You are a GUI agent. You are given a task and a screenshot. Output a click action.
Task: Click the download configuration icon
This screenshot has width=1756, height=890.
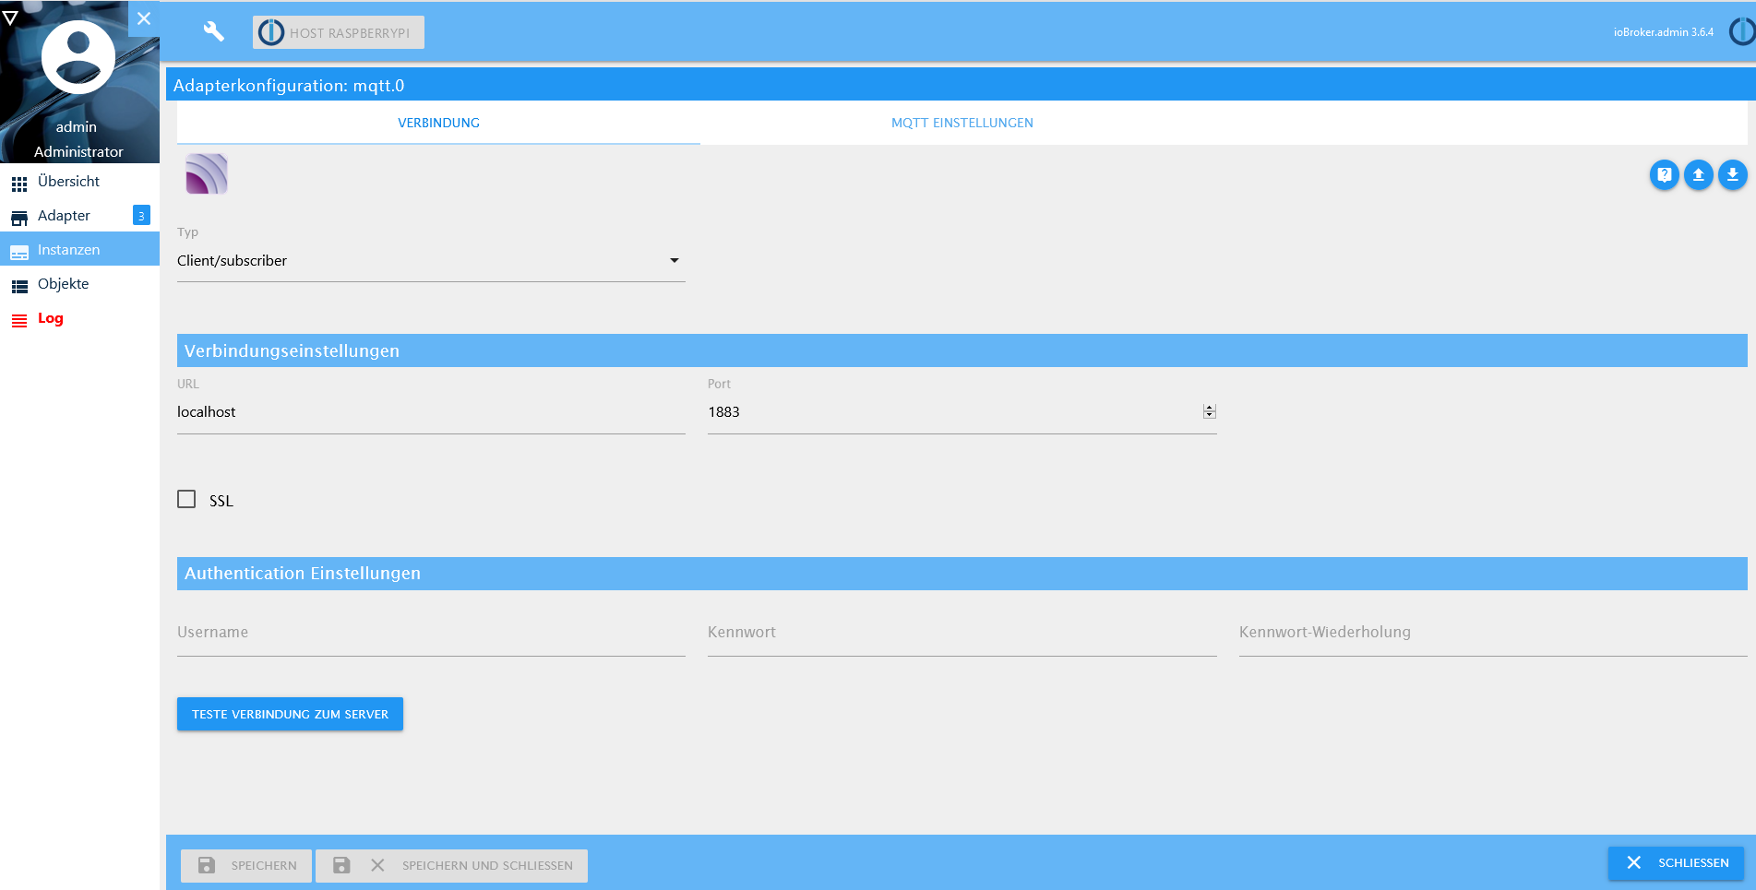pos(1732,174)
